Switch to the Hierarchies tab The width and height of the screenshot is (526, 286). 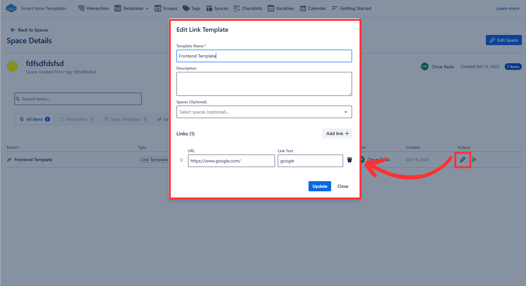tap(76, 119)
